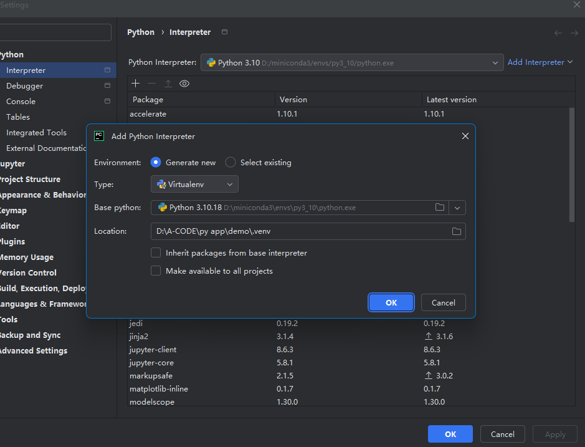Click the upgrade package arrow icon

[x=168, y=84]
